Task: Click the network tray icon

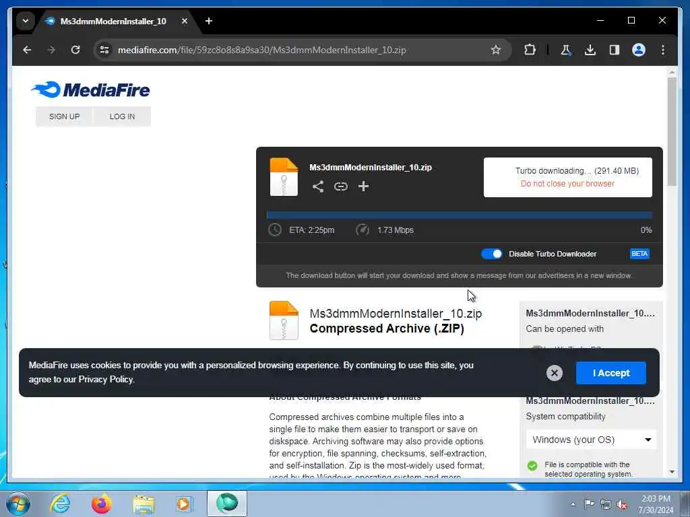Action: (x=606, y=504)
